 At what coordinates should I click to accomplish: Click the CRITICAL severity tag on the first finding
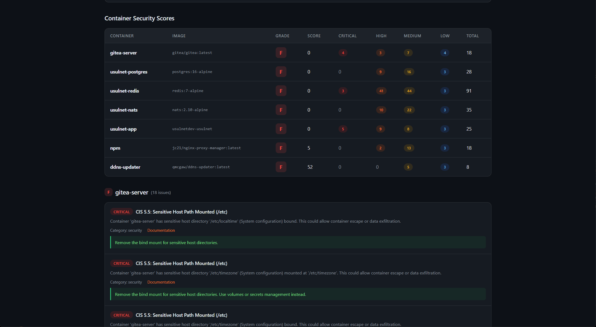tap(121, 212)
